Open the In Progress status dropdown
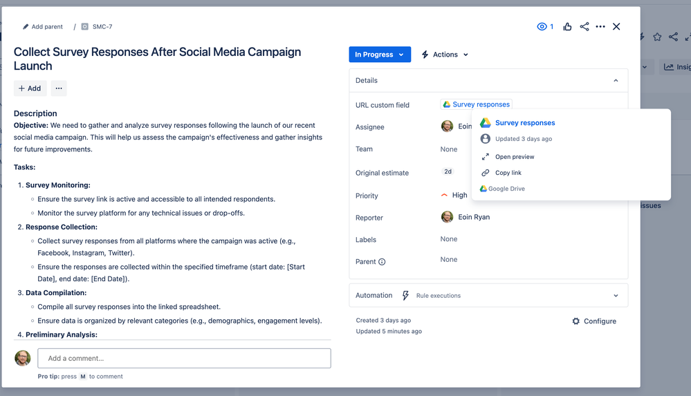This screenshot has height=396, width=691. [380, 55]
